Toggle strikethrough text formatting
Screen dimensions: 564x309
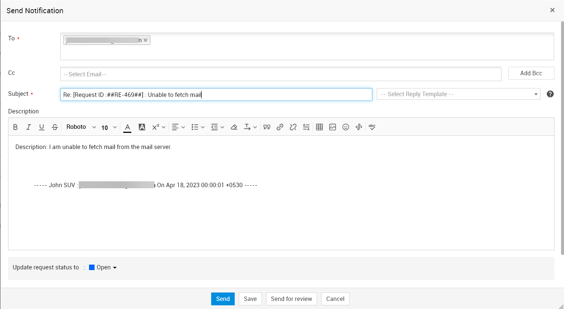(55, 127)
